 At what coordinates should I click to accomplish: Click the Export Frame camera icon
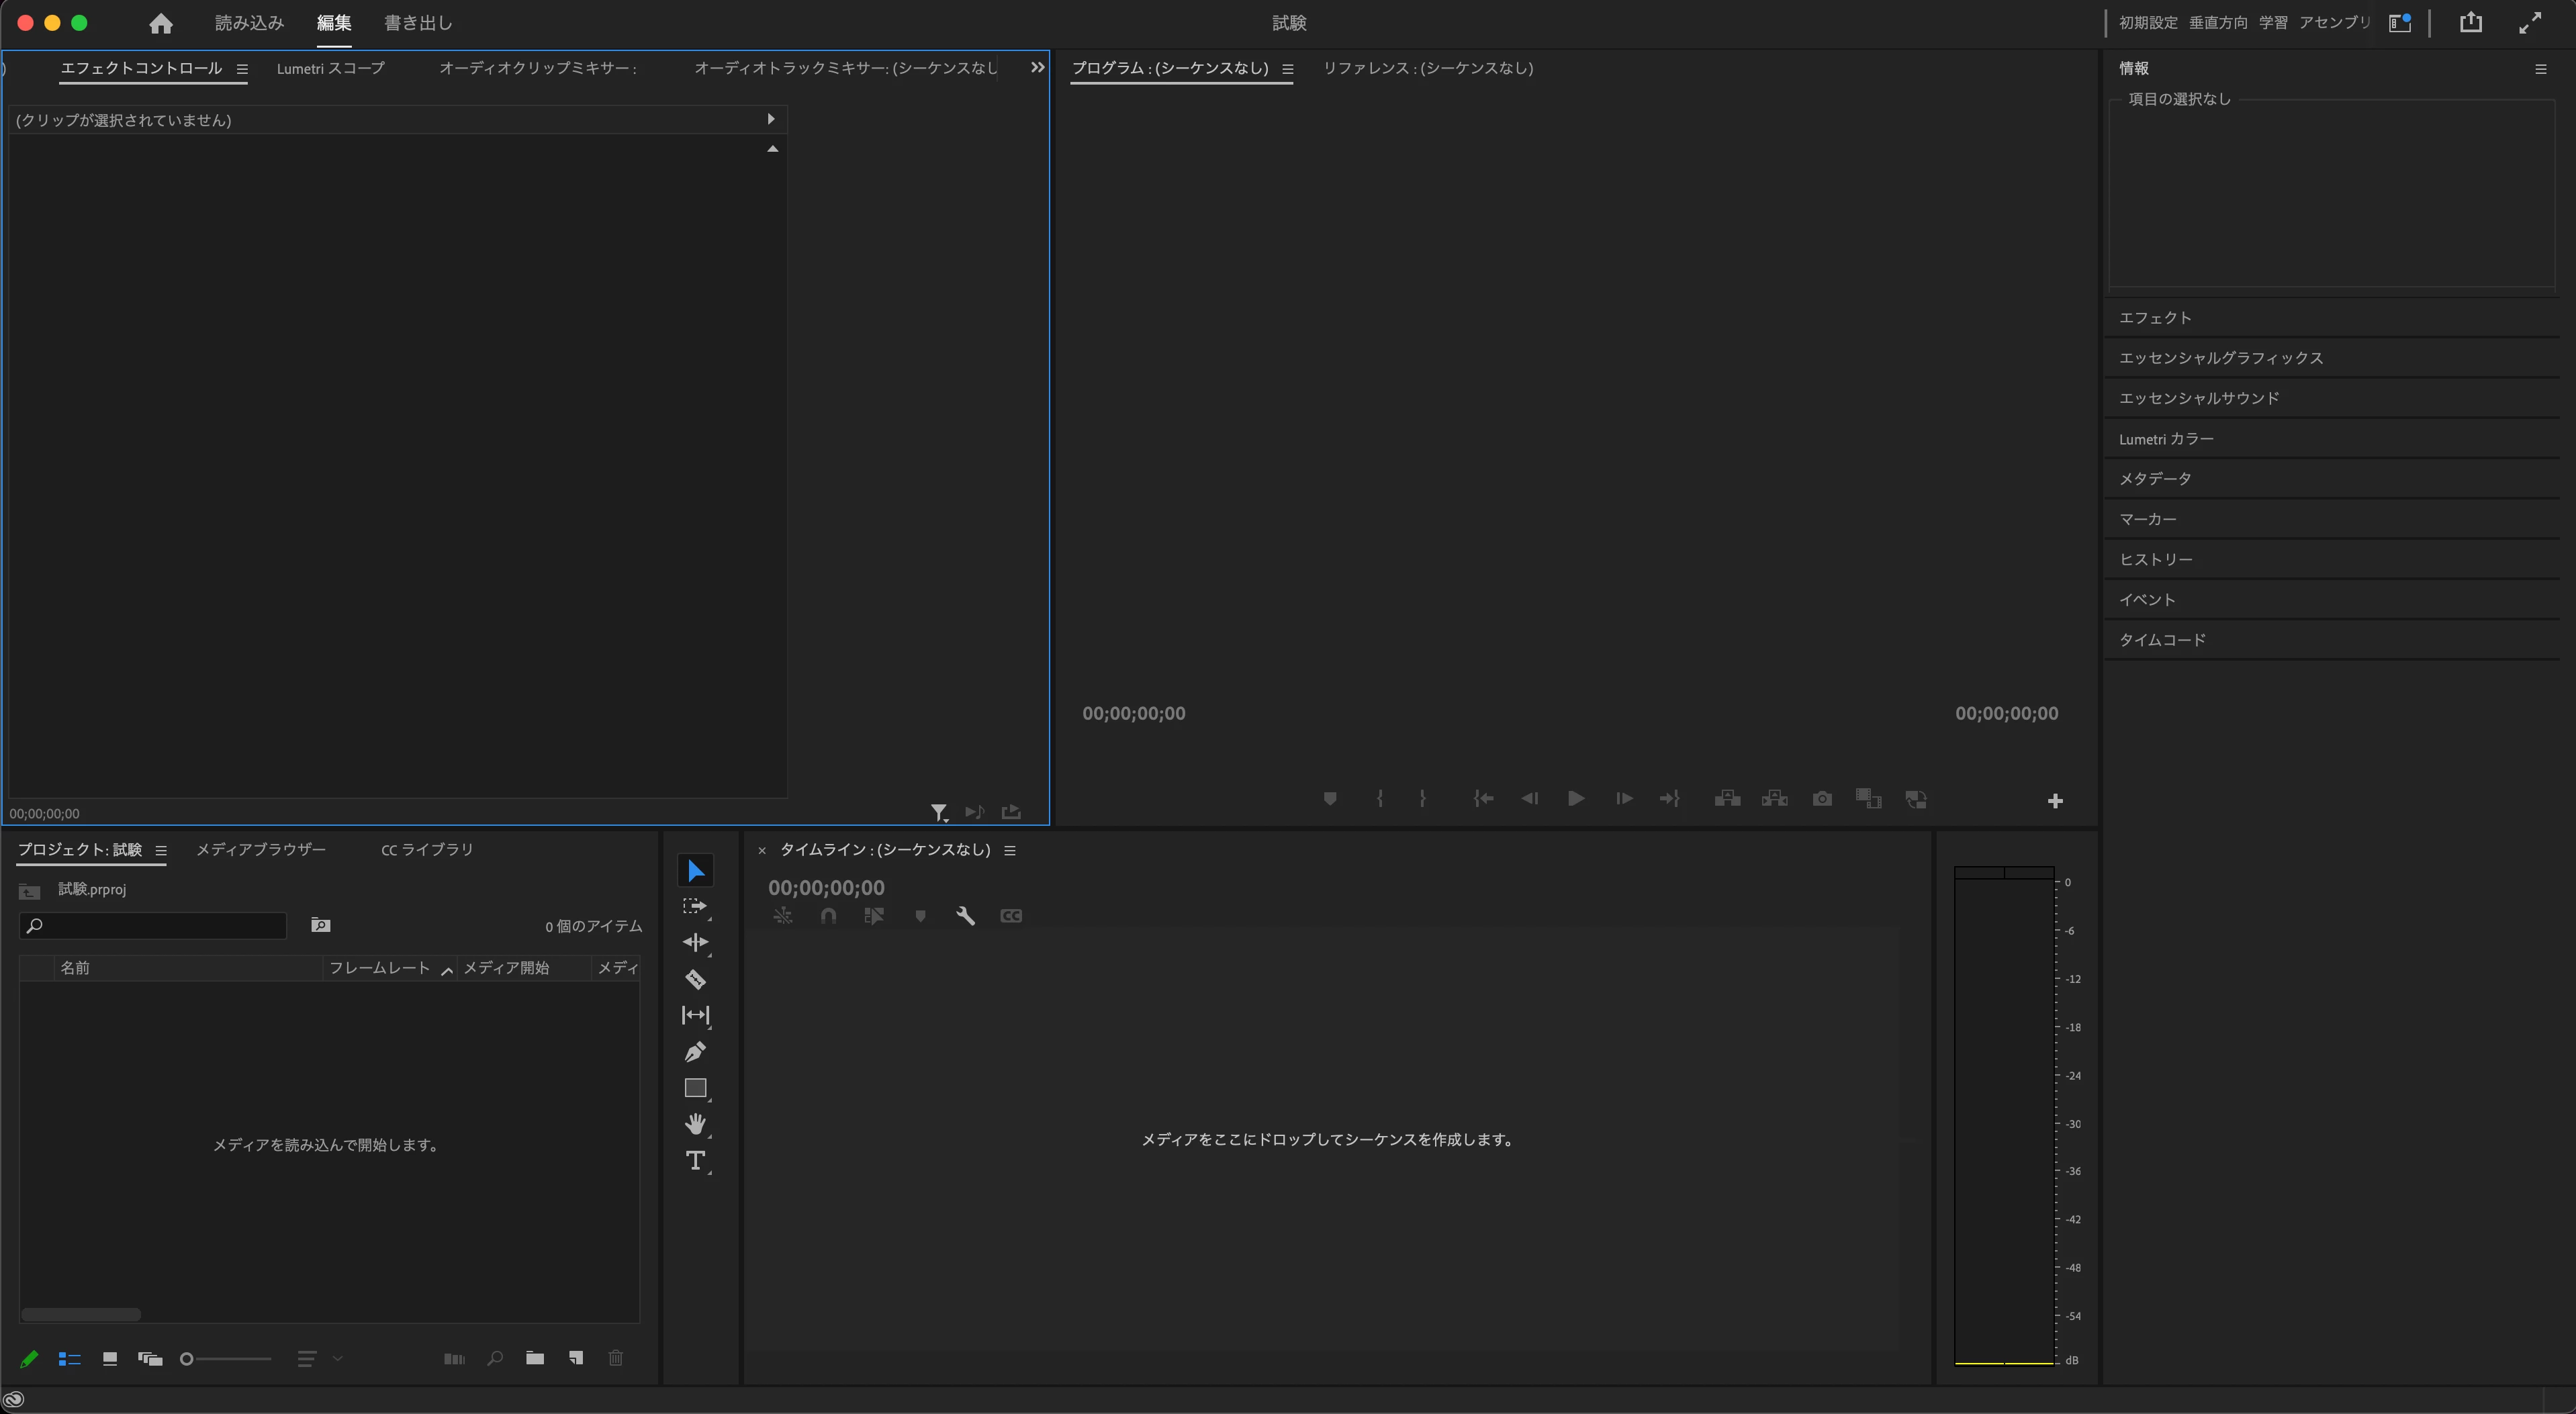pos(1822,798)
